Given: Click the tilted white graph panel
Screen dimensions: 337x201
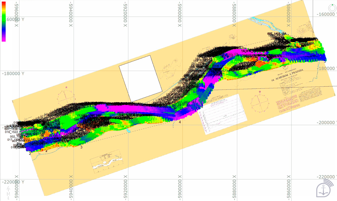Looking at the screenshot, I should coord(222,114).
